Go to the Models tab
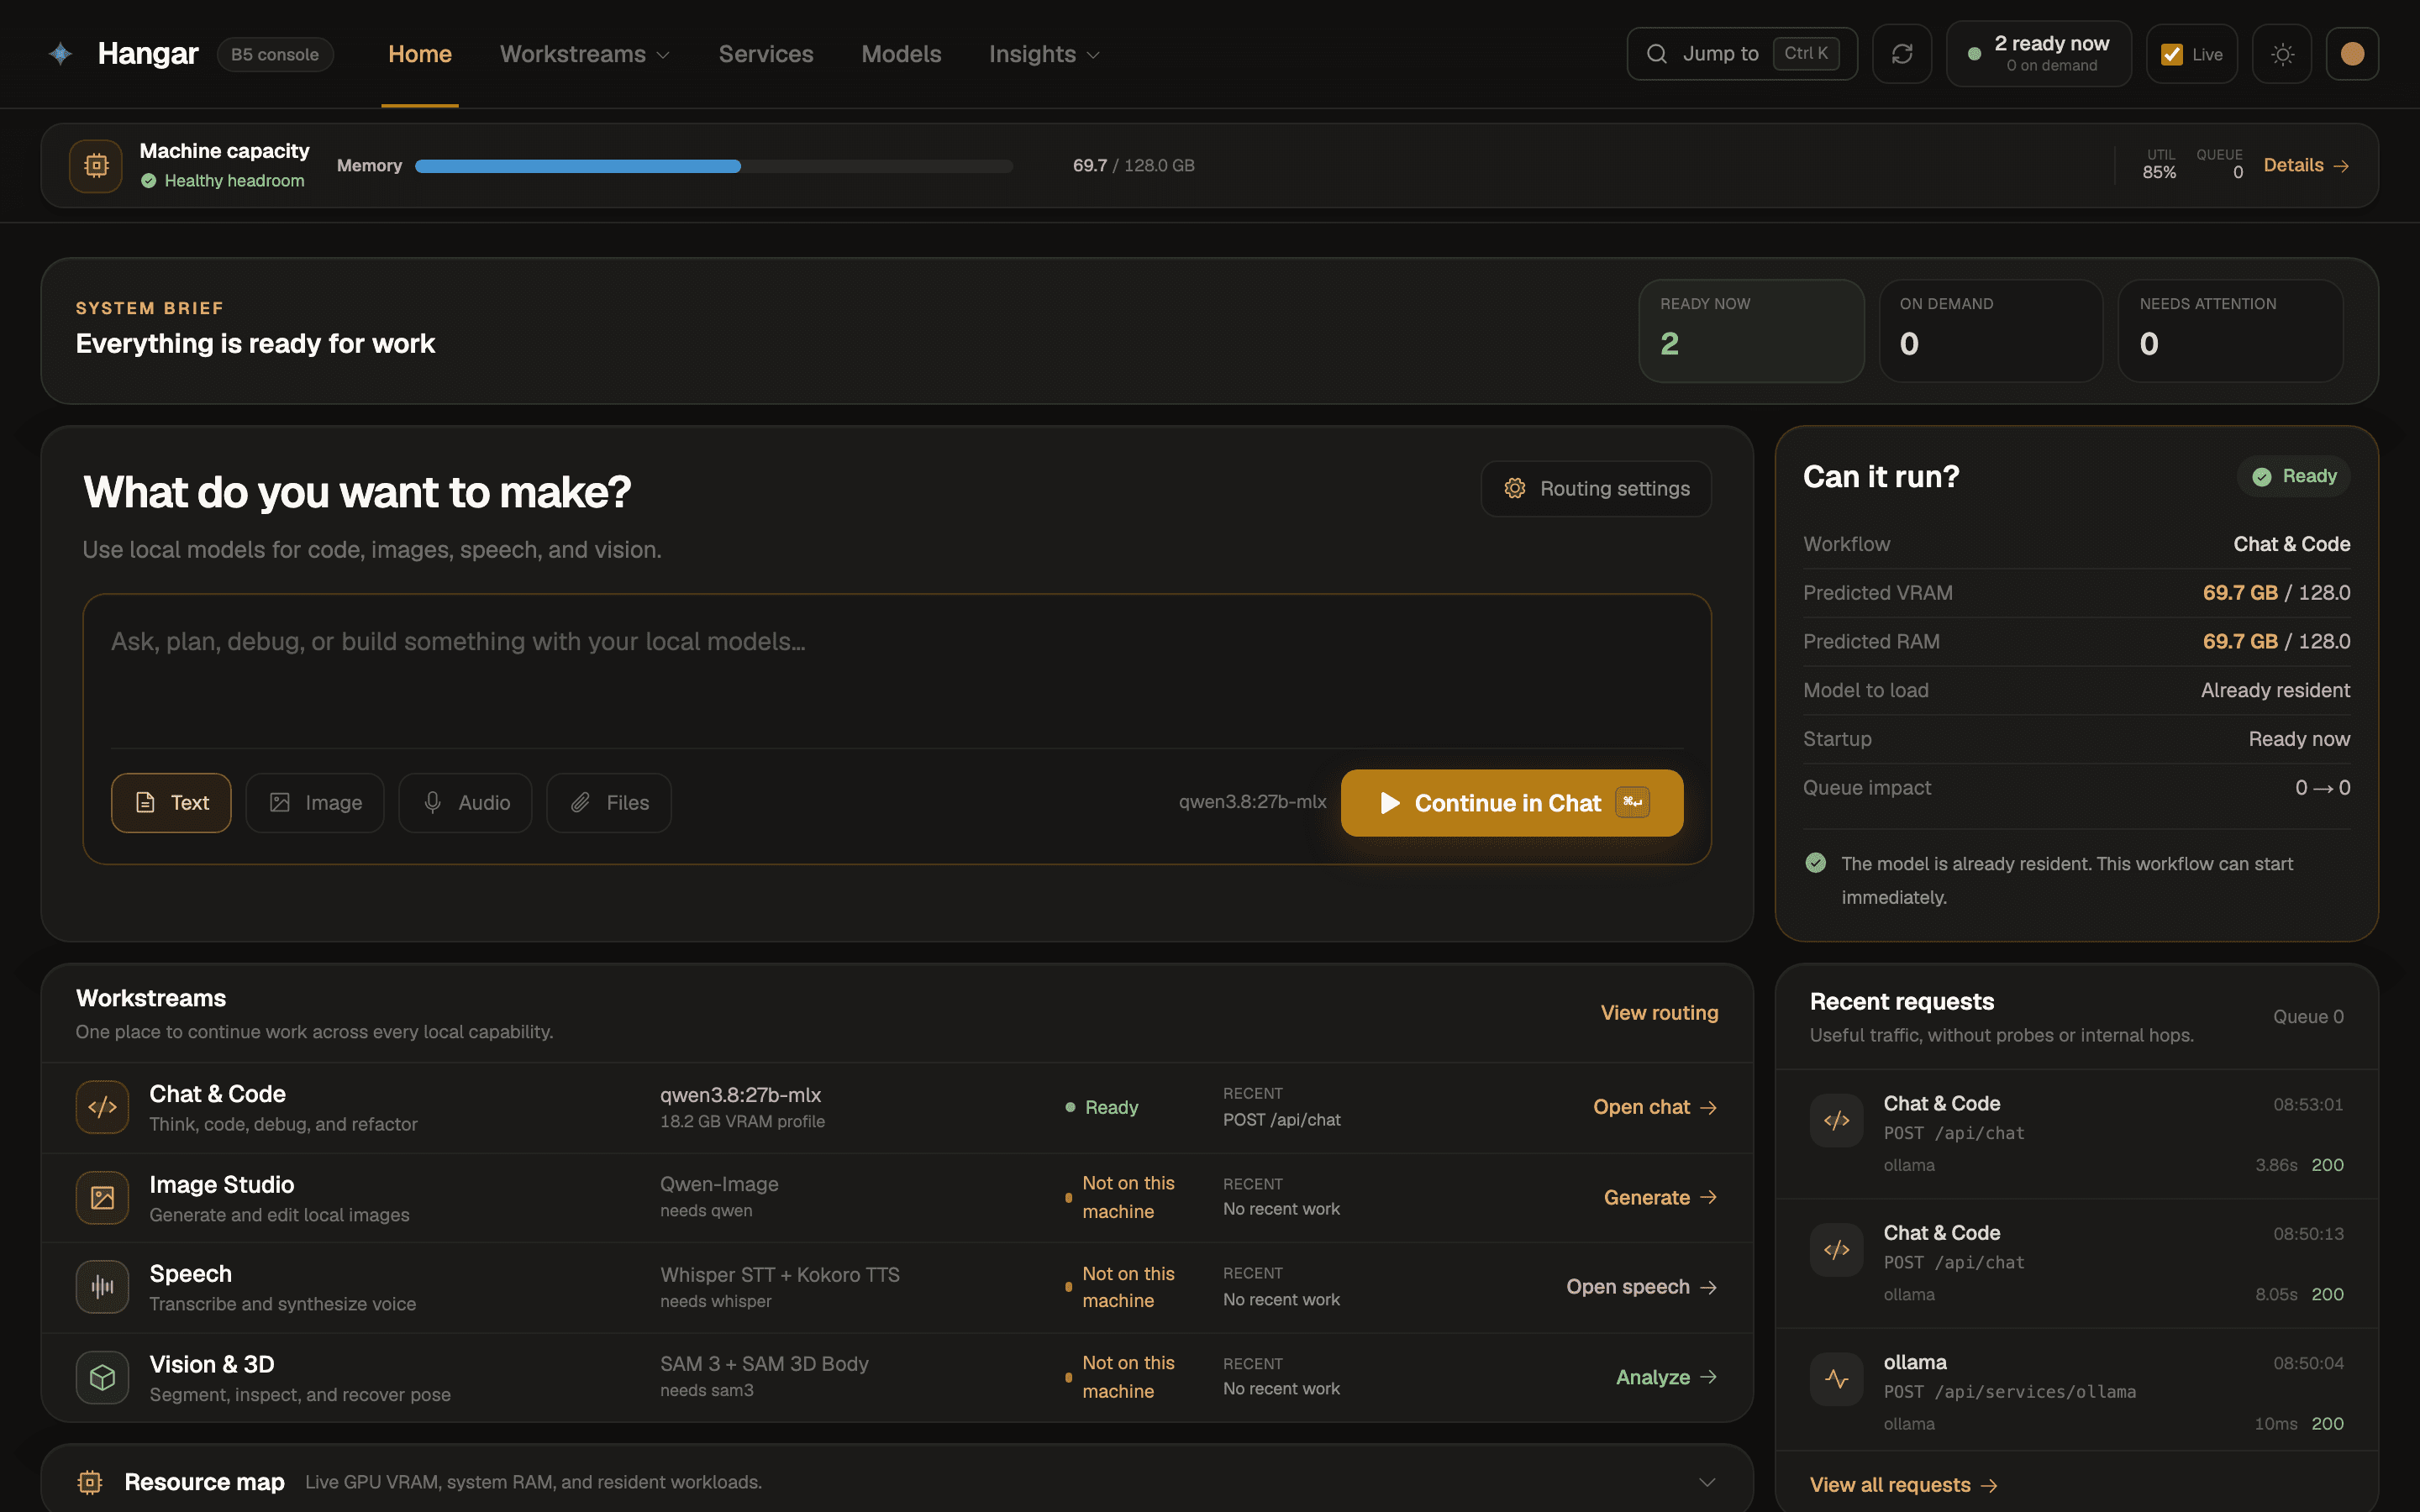The width and height of the screenshot is (2420, 1512). 901,54
